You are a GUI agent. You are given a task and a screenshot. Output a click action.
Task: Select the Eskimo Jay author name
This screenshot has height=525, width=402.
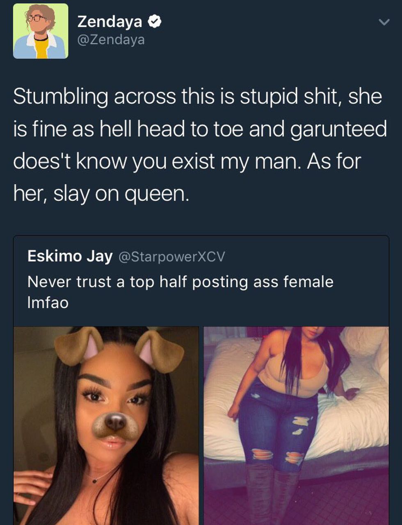(x=70, y=256)
